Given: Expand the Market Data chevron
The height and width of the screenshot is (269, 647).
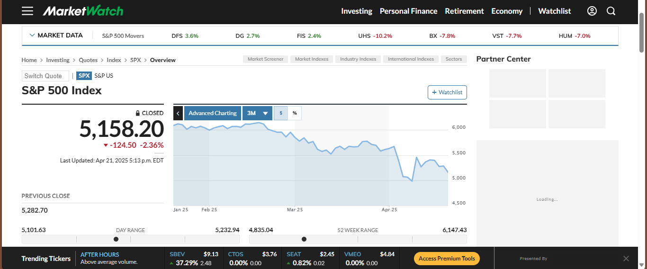Looking at the screenshot, I should coord(32,35).
